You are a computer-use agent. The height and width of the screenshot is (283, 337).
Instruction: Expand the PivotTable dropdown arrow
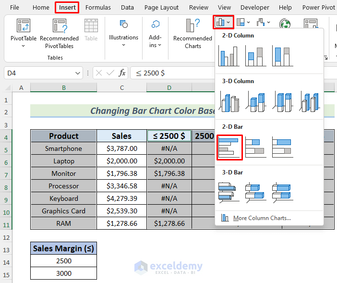(x=23, y=46)
